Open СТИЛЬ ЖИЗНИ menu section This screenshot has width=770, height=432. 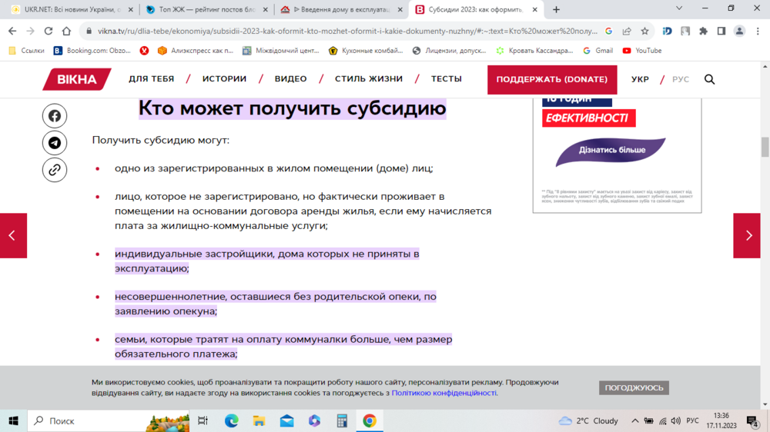[369, 79]
